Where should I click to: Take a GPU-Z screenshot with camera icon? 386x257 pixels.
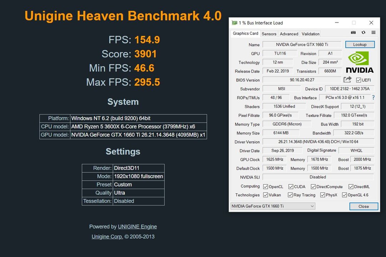coord(353,32)
